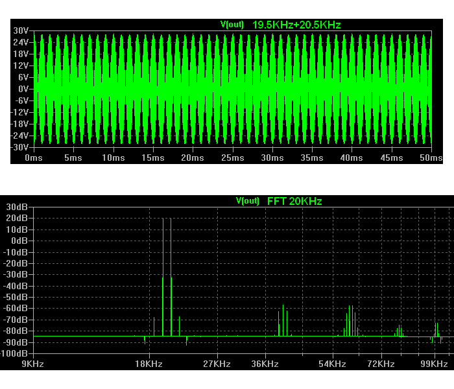
Task: Click the -6V axis label
Action: pyautogui.click(x=21, y=100)
